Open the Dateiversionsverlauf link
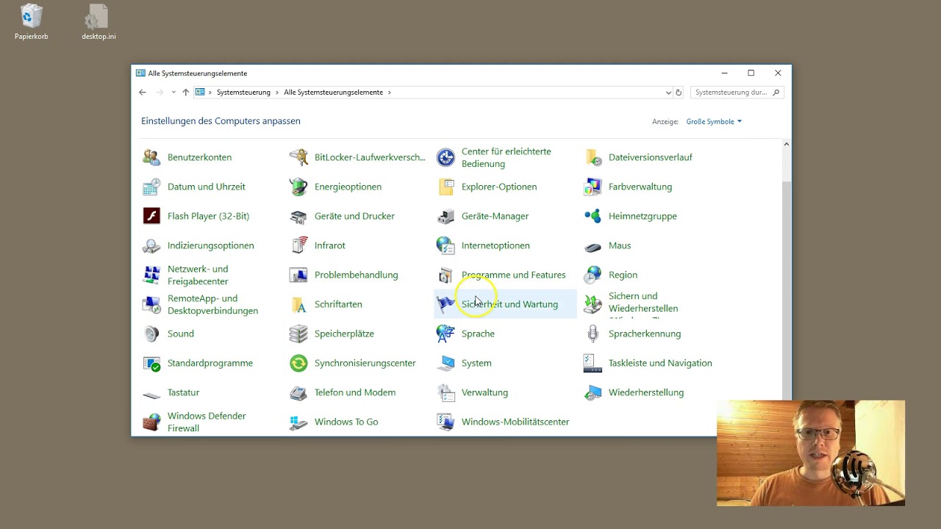941x529 pixels. [x=651, y=157]
